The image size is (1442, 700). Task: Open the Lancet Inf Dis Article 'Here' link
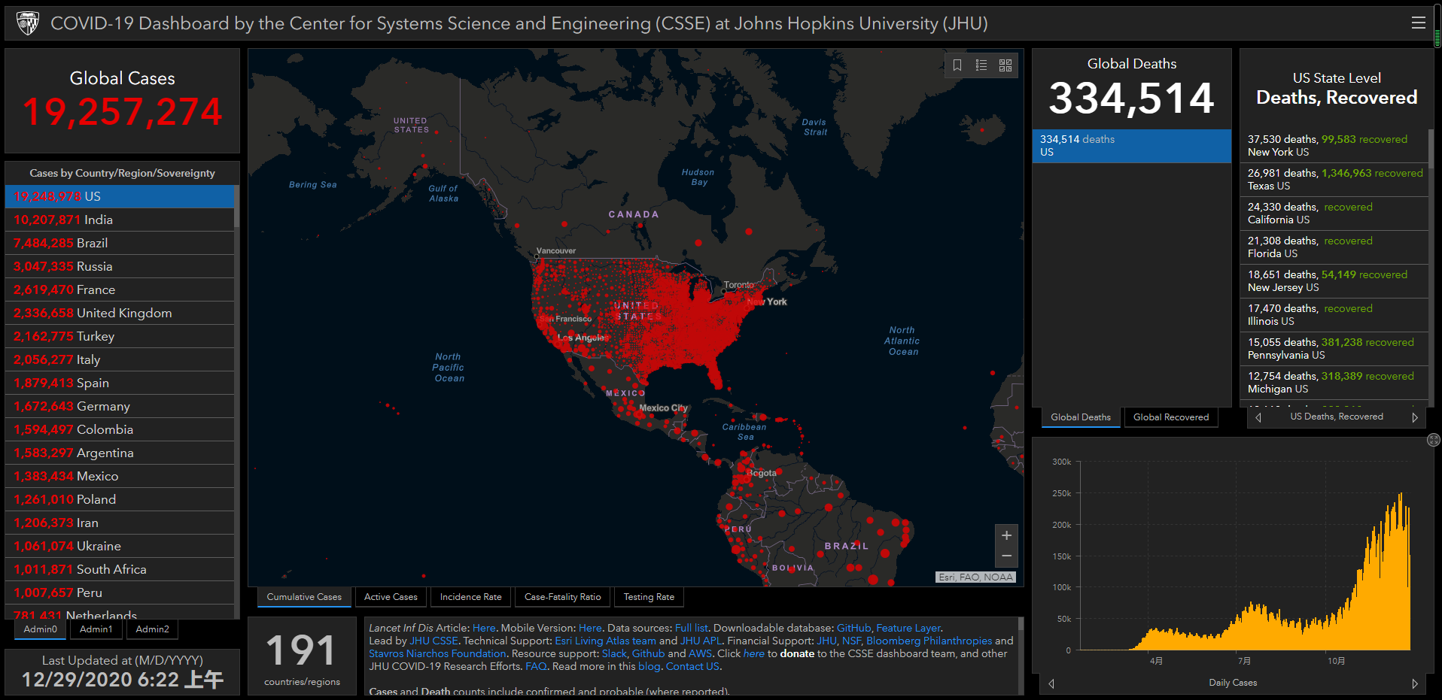click(x=484, y=628)
